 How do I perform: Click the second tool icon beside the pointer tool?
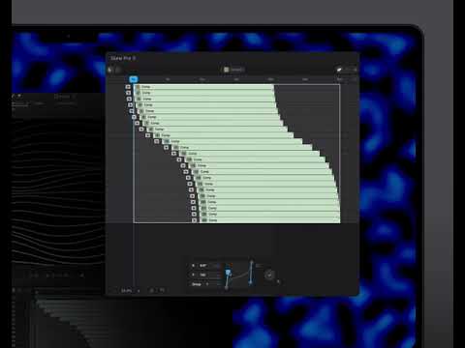pos(118,70)
